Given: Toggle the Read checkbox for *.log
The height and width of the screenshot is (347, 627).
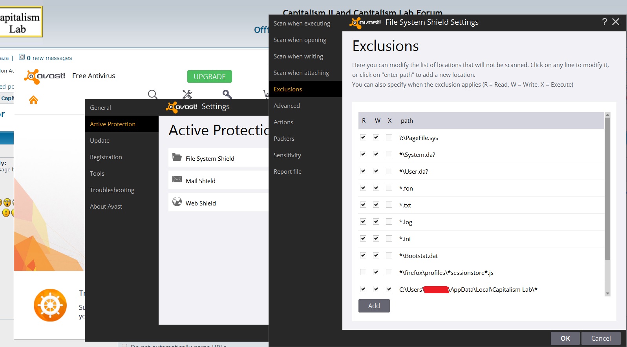Looking at the screenshot, I should pyautogui.click(x=363, y=222).
